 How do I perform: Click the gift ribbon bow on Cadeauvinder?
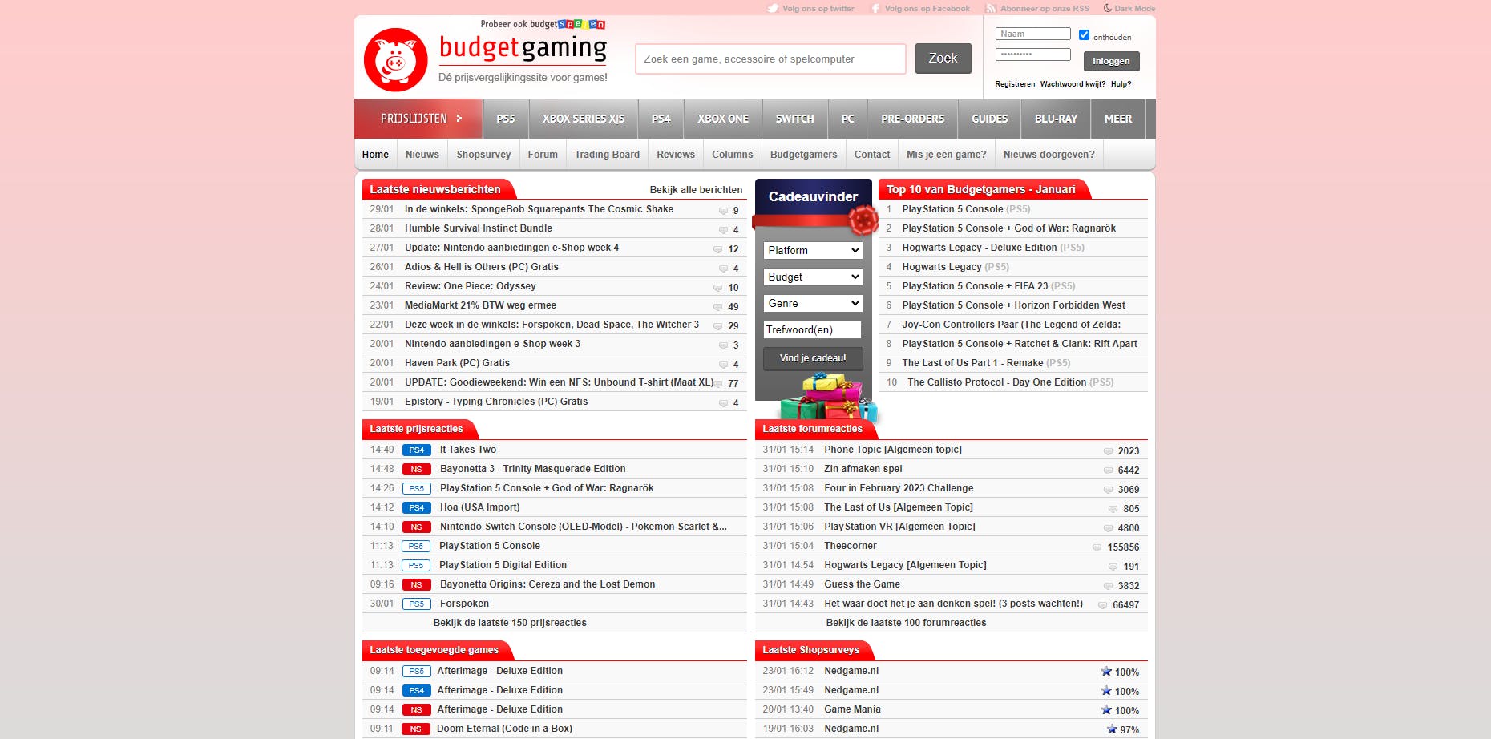point(863,219)
